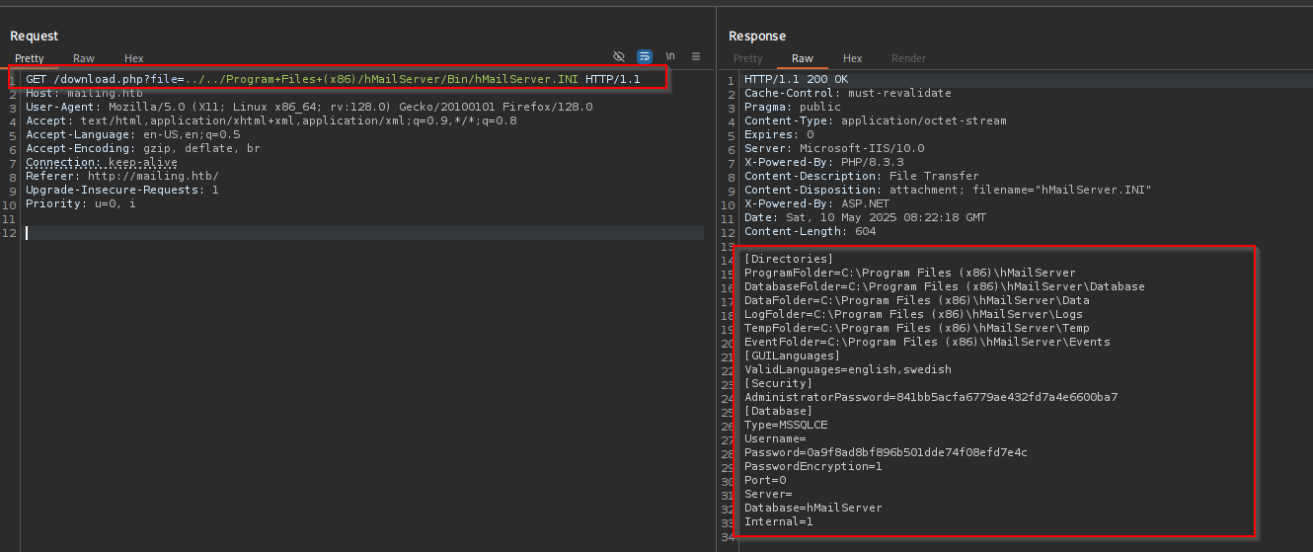Image resolution: width=1313 pixels, height=552 pixels.
Task: Click the ValidLanguages=english,swedish line
Action: pos(848,369)
